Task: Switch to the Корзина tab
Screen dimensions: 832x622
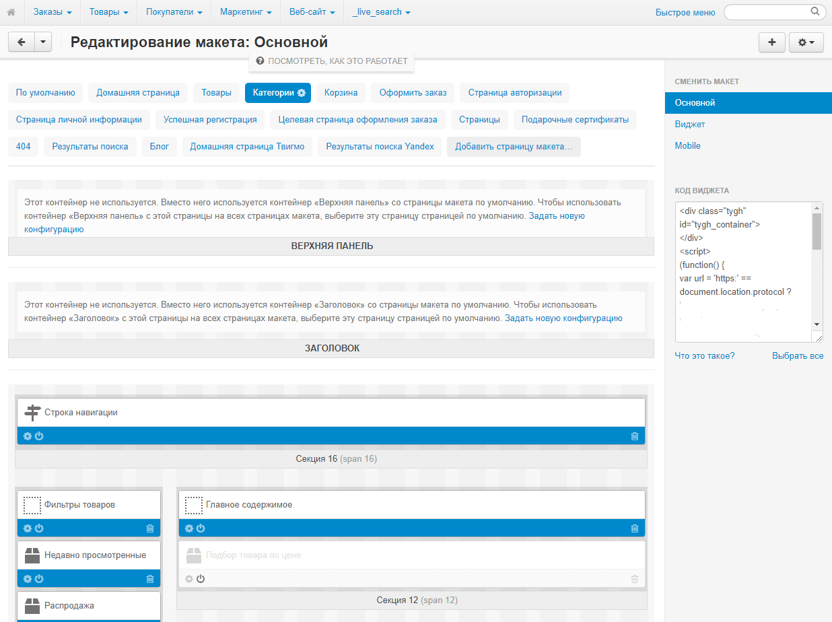Action: (340, 93)
